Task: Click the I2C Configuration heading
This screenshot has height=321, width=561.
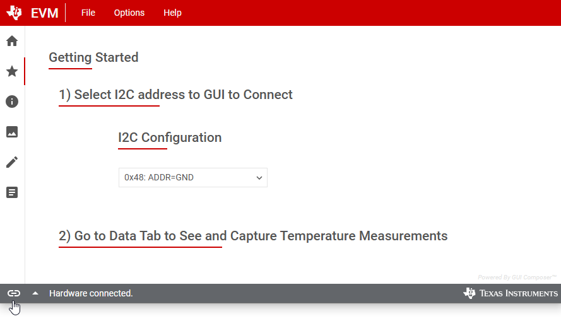Action: point(170,137)
